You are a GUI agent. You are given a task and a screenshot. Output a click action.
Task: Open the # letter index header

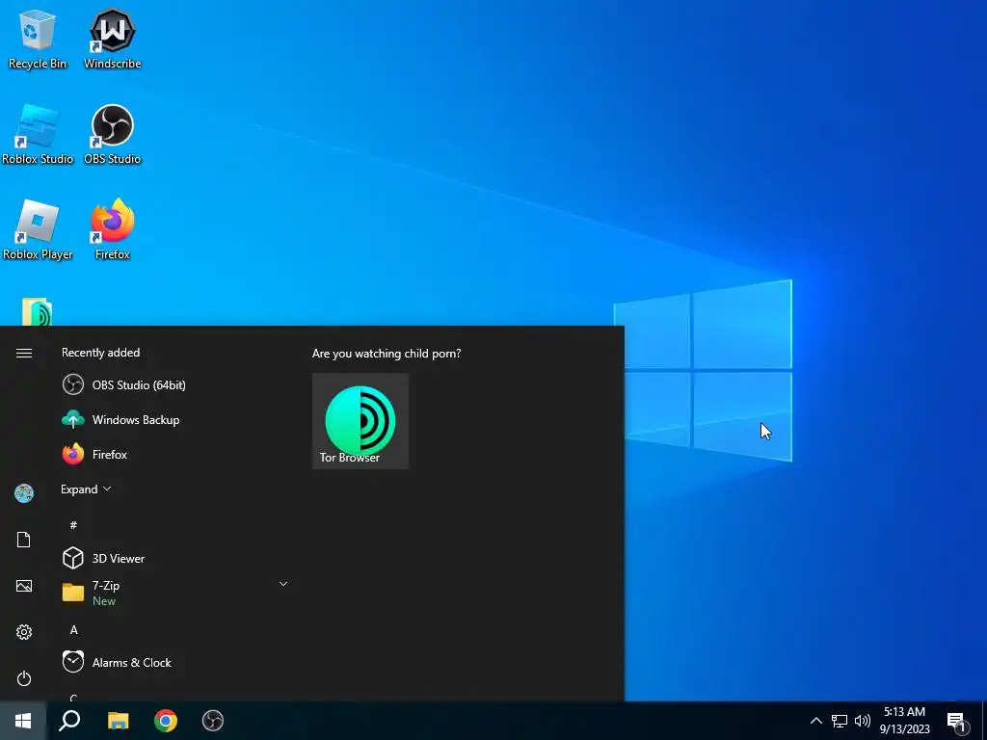click(x=73, y=525)
